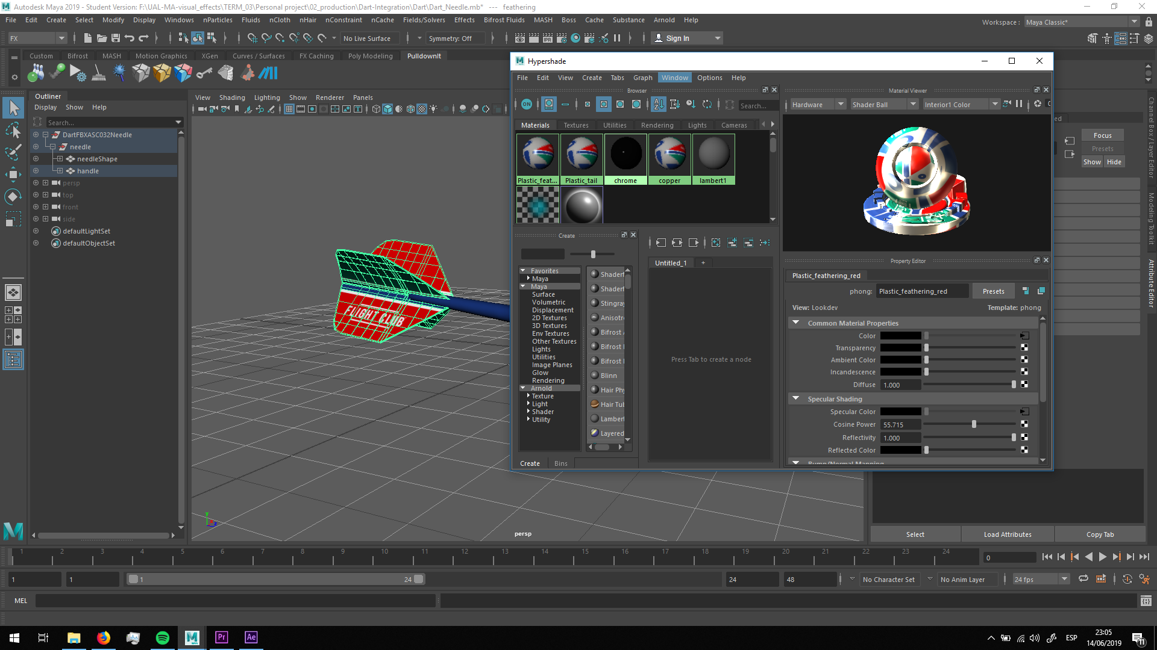The height and width of the screenshot is (650, 1157).
Task: Toggle Auto keyframe at timeline right
Action: tap(1127, 580)
